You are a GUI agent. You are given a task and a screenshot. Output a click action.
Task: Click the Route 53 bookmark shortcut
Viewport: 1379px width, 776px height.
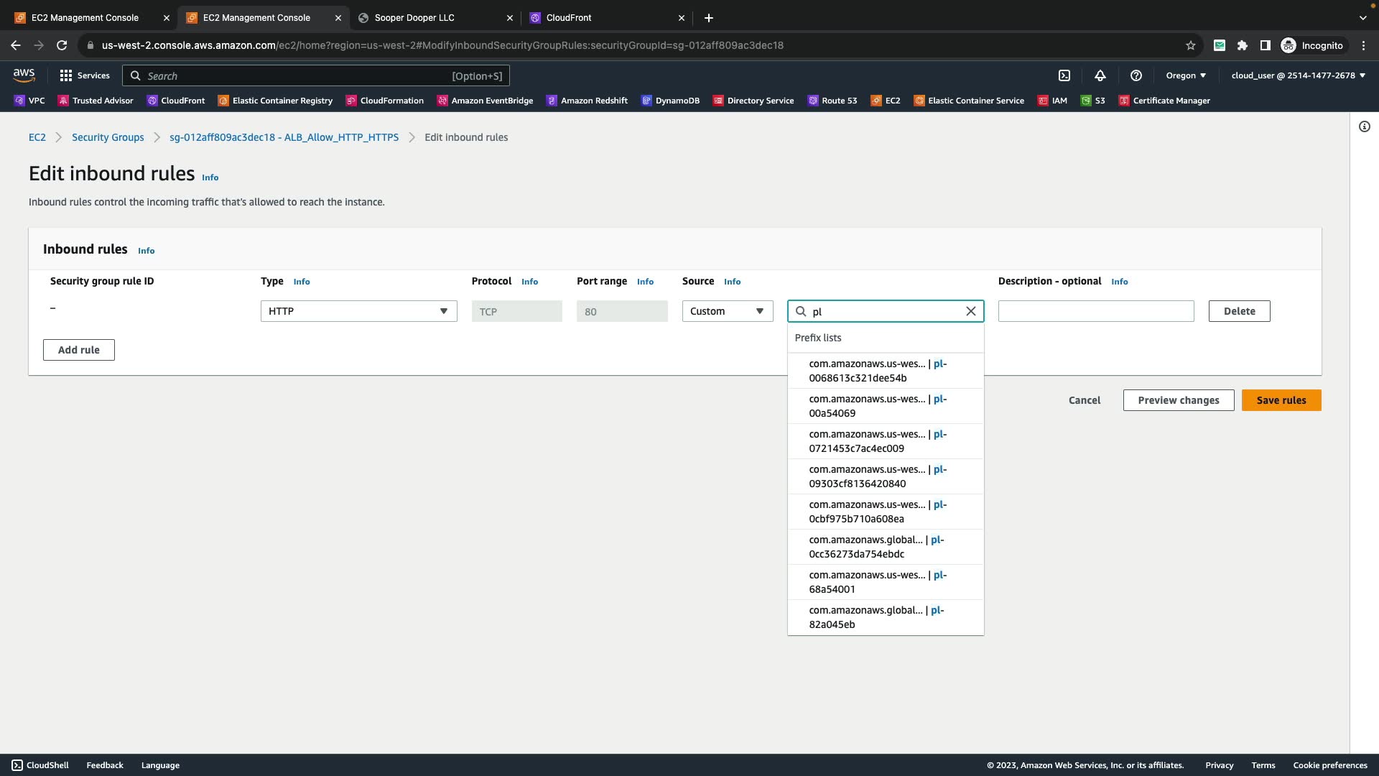(832, 101)
